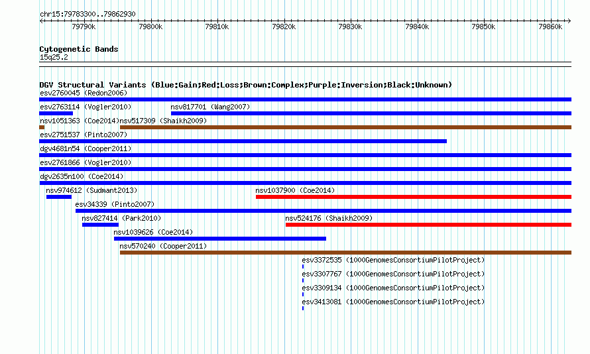Click the small brown nsv1051363 bar
The image size is (590, 354).
click(x=42, y=127)
